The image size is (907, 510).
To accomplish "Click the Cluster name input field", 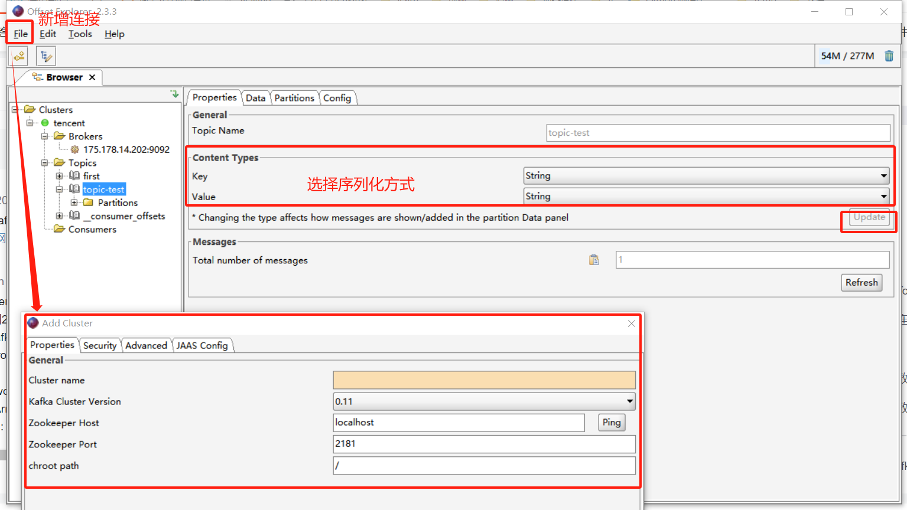I will 485,380.
